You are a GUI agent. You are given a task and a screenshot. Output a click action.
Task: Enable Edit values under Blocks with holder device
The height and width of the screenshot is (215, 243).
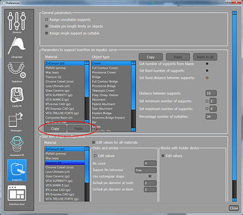(163, 156)
